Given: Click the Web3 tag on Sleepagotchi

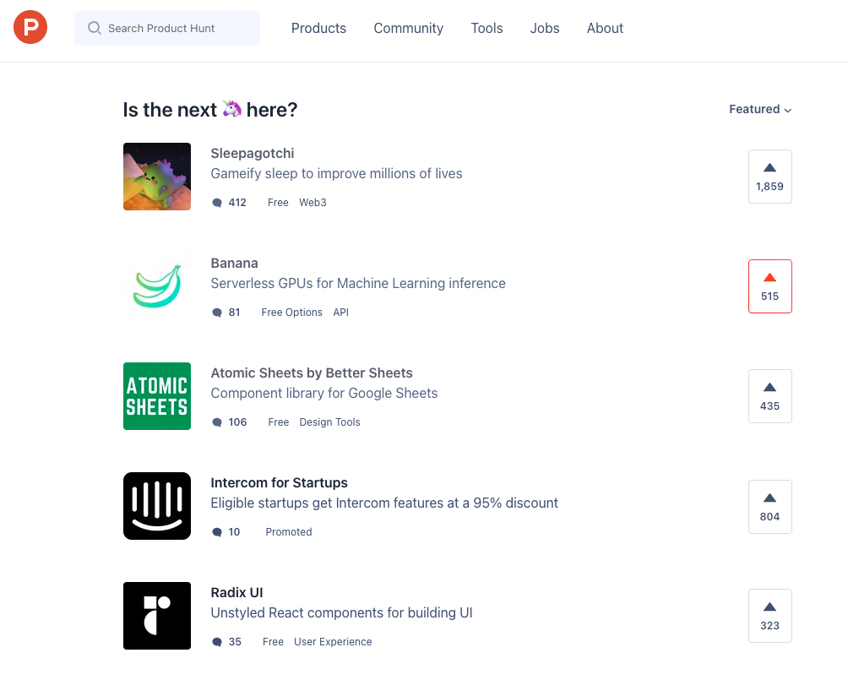Looking at the screenshot, I should pyautogui.click(x=313, y=203).
